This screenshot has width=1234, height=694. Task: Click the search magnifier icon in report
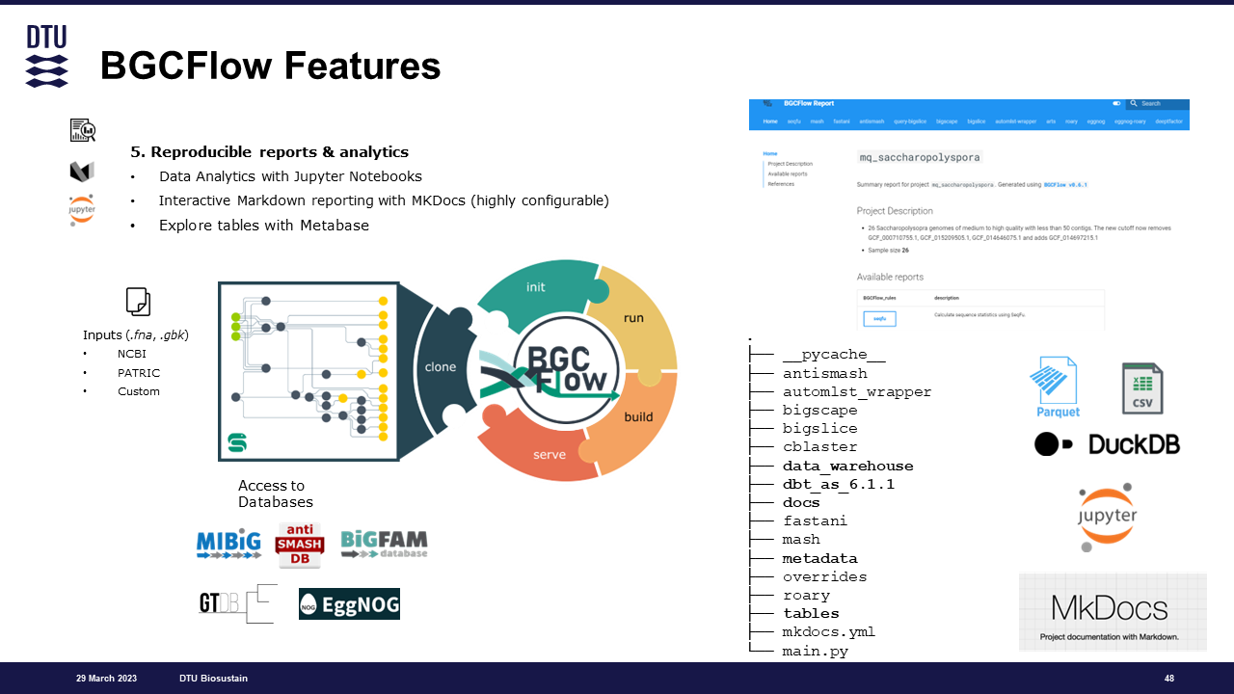[1135, 103]
